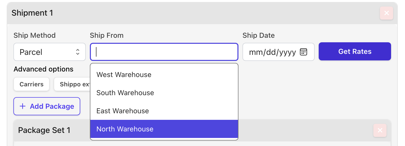Remove Shipment 1 using its X icon
This screenshot has width=405, height=146.
[386, 13]
